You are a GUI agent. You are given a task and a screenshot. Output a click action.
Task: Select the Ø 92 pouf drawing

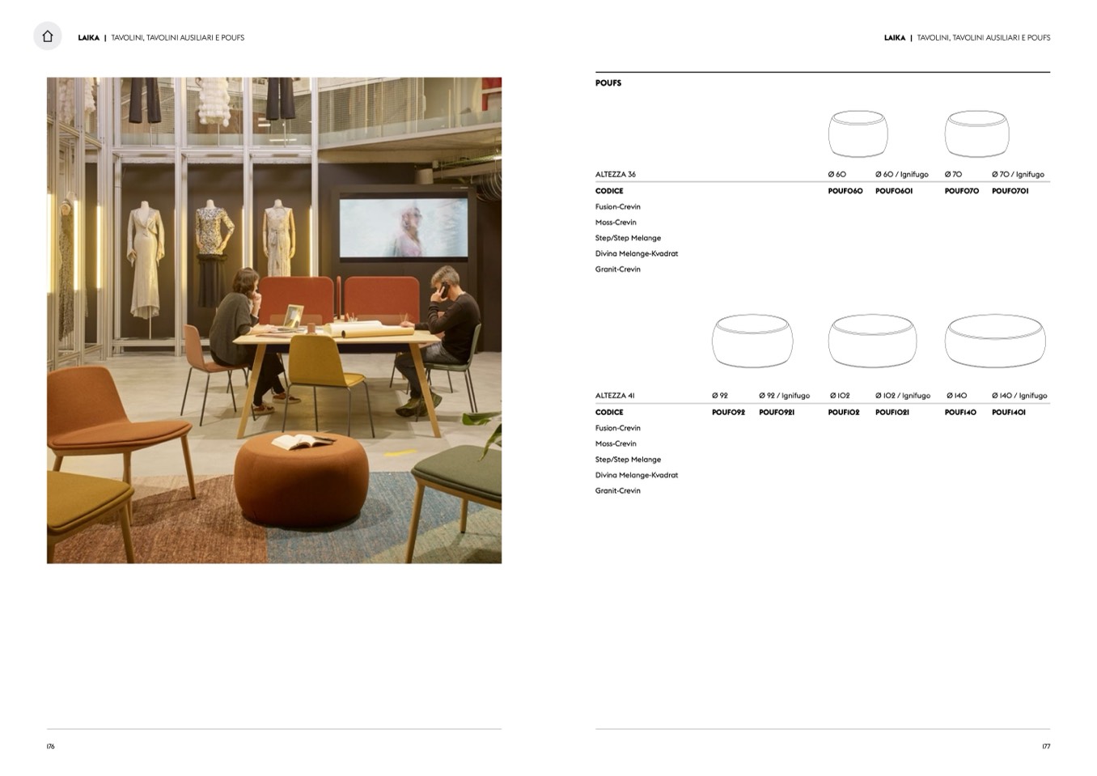[x=752, y=341]
